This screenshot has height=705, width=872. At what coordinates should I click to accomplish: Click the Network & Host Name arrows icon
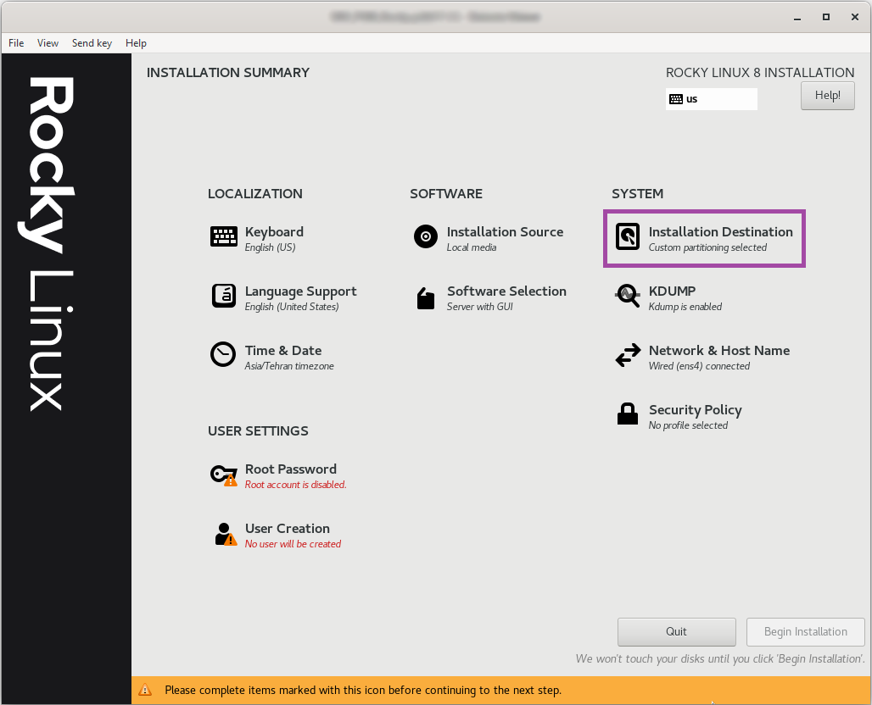coord(628,356)
